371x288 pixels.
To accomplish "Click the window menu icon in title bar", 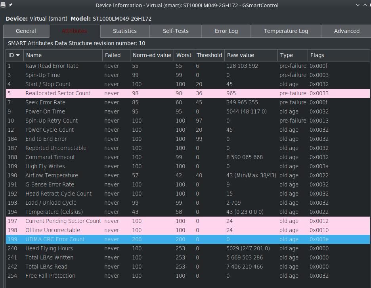I will tap(3, 5).
